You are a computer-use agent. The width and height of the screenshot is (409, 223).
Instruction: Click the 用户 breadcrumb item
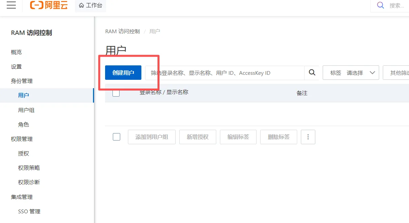[x=155, y=31]
